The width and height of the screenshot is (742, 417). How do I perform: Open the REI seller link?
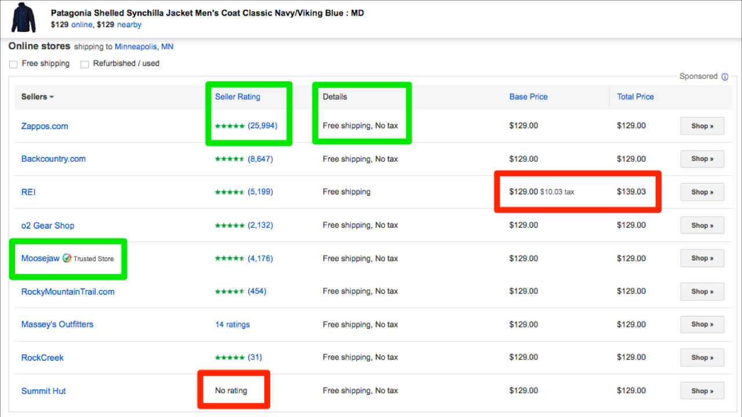(28, 192)
